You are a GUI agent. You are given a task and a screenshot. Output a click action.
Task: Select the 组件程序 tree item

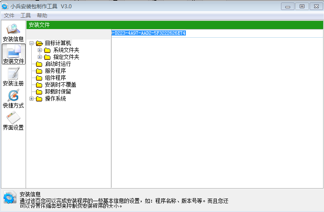point(55,78)
